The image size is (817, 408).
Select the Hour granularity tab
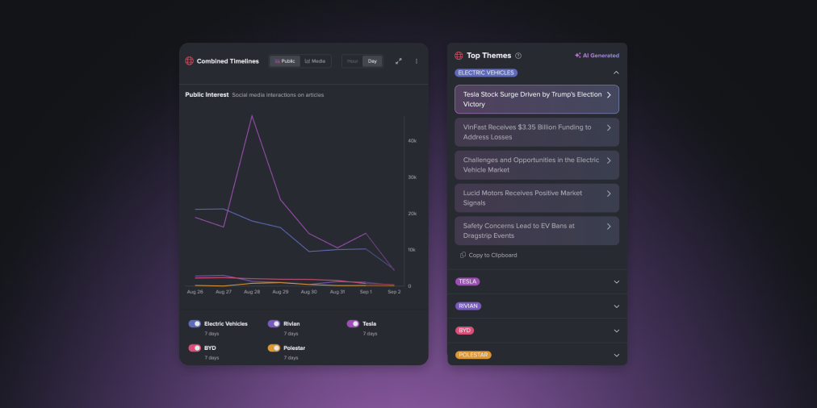pyautogui.click(x=352, y=61)
